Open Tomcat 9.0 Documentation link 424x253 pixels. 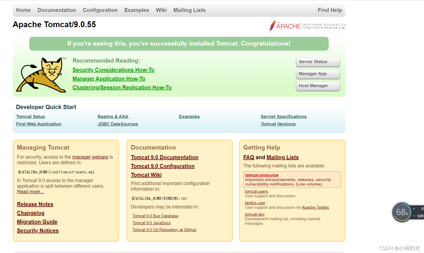coord(164,157)
